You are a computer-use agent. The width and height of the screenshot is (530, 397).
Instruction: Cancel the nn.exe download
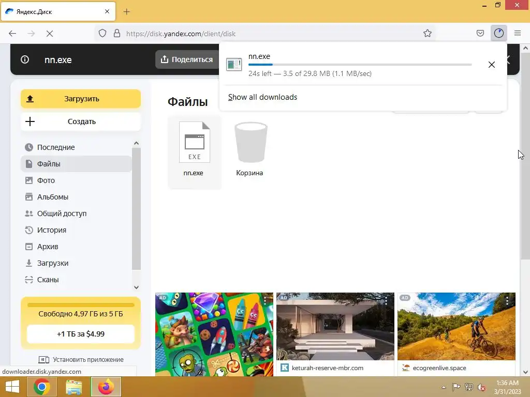pyautogui.click(x=492, y=65)
